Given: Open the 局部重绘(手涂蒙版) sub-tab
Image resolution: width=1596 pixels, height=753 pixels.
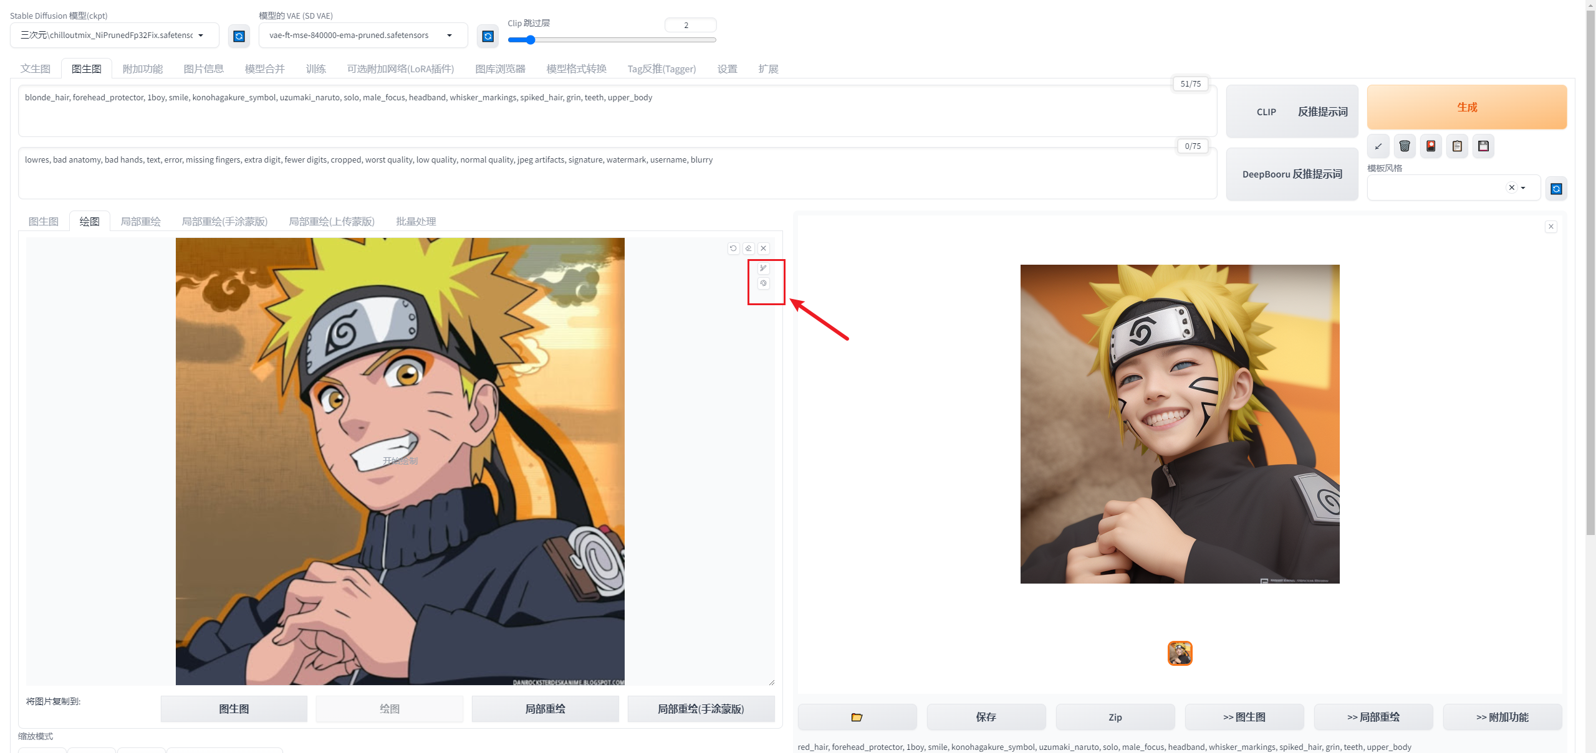Looking at the screenshot, I should [x=225, y=221].
